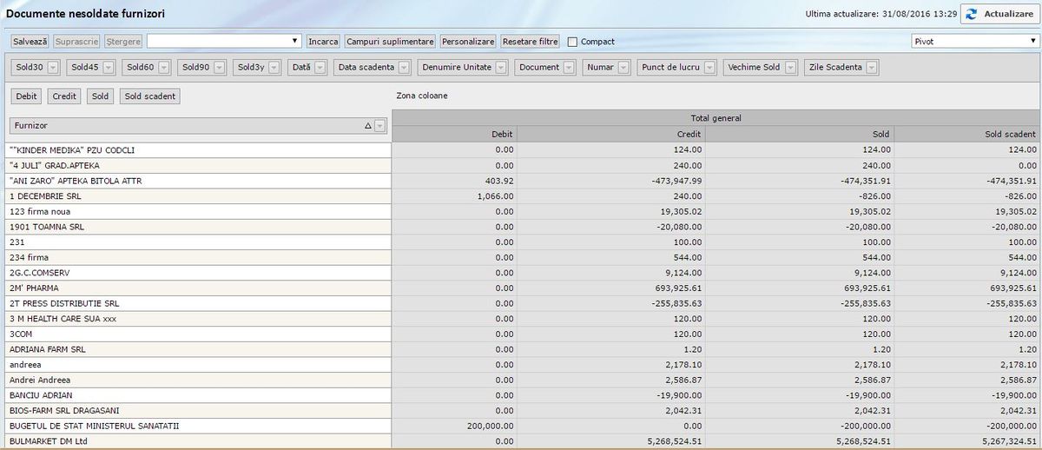Open the Vechime Sold filter arrow
1042x450 pixels.
pos(789,68)
